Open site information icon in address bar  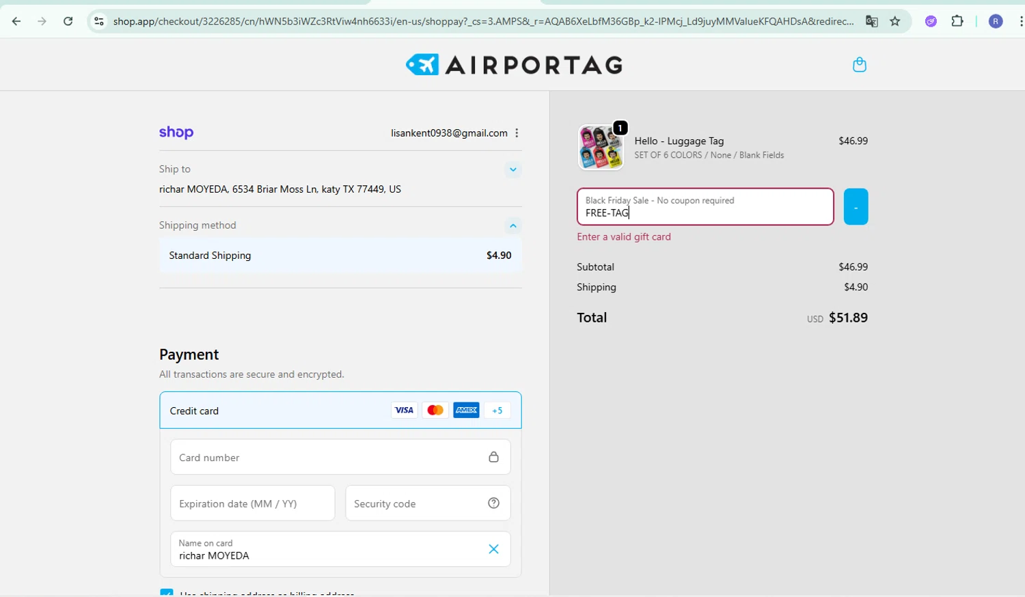99,21
